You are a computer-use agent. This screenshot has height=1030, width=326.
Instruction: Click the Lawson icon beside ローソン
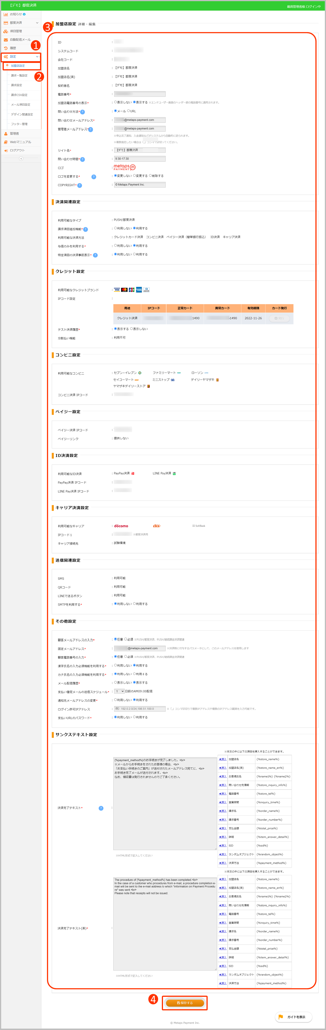pos(206,373)
